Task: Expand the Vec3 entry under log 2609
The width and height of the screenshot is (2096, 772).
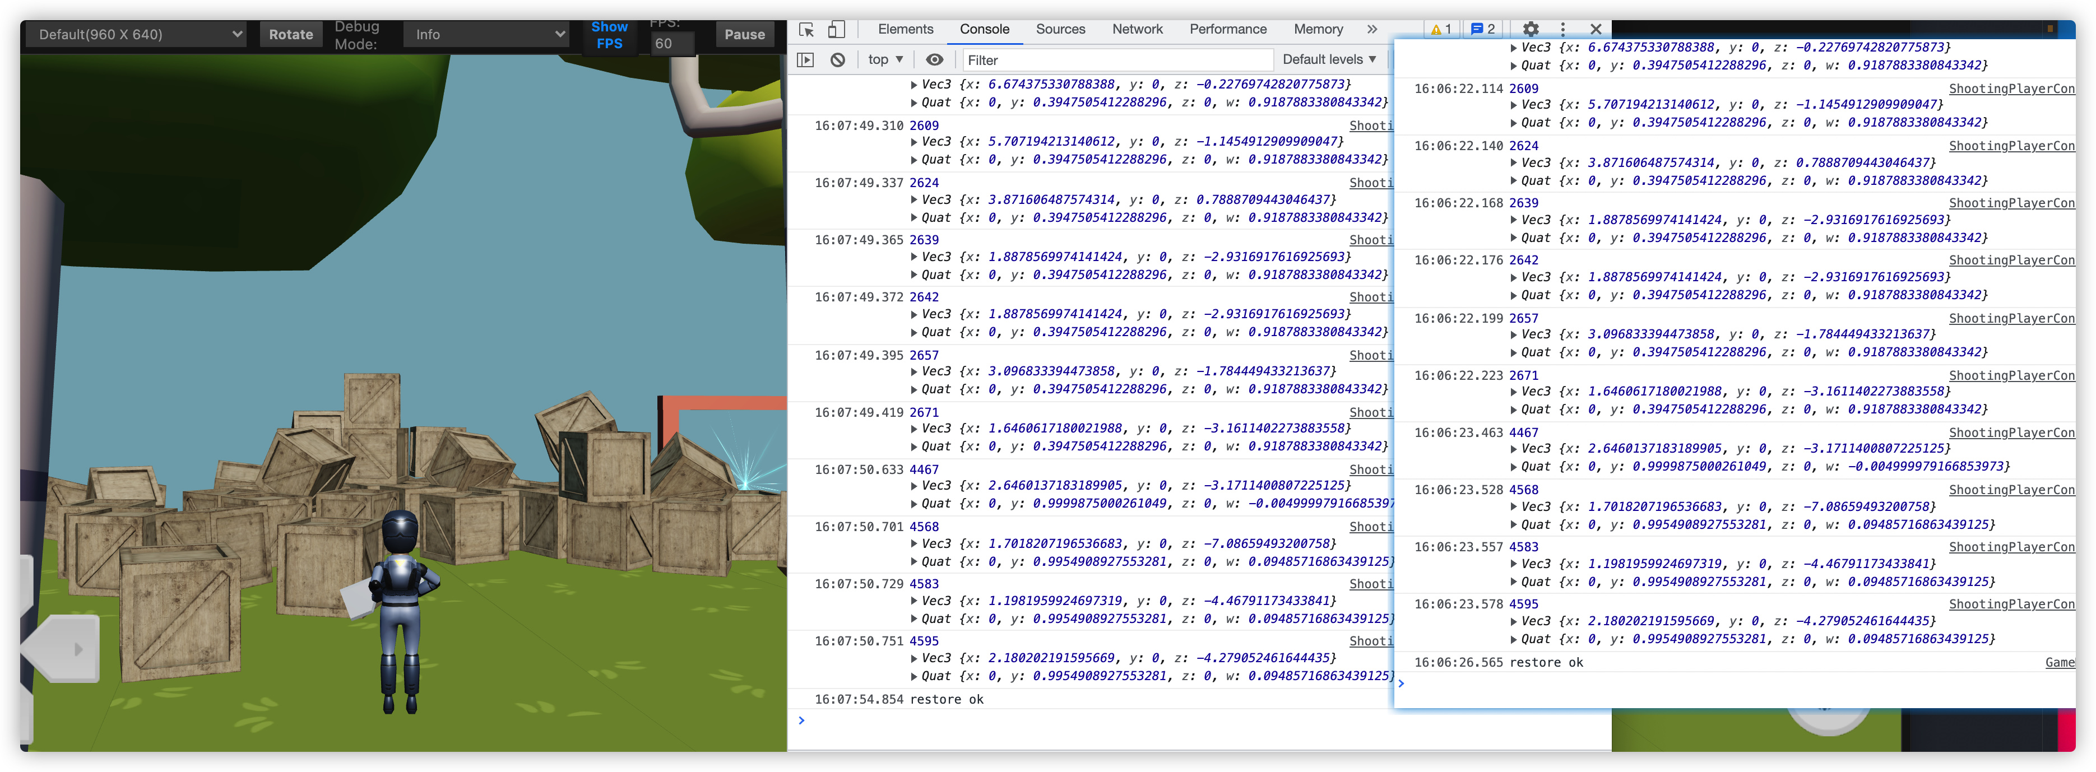Action: point(913,142)
